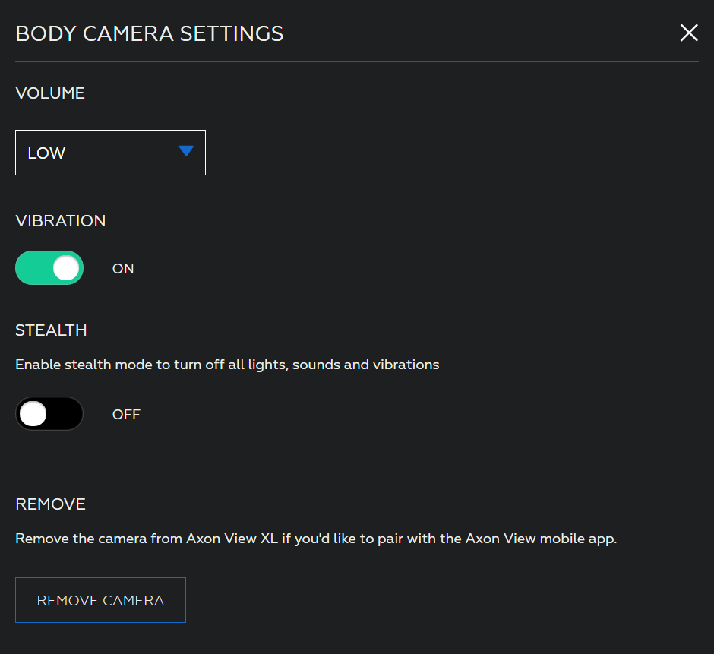Click the REMOVE section heading
714x654 pixels.
[50, 504]
